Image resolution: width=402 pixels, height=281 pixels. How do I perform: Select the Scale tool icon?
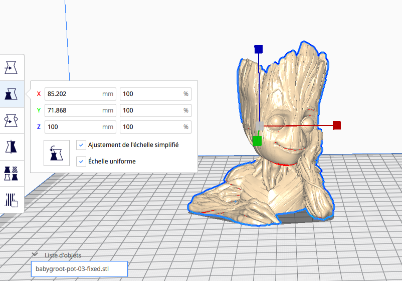[x=11, y=94]
